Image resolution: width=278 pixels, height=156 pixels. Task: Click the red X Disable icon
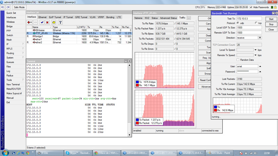tap(47, 22)
